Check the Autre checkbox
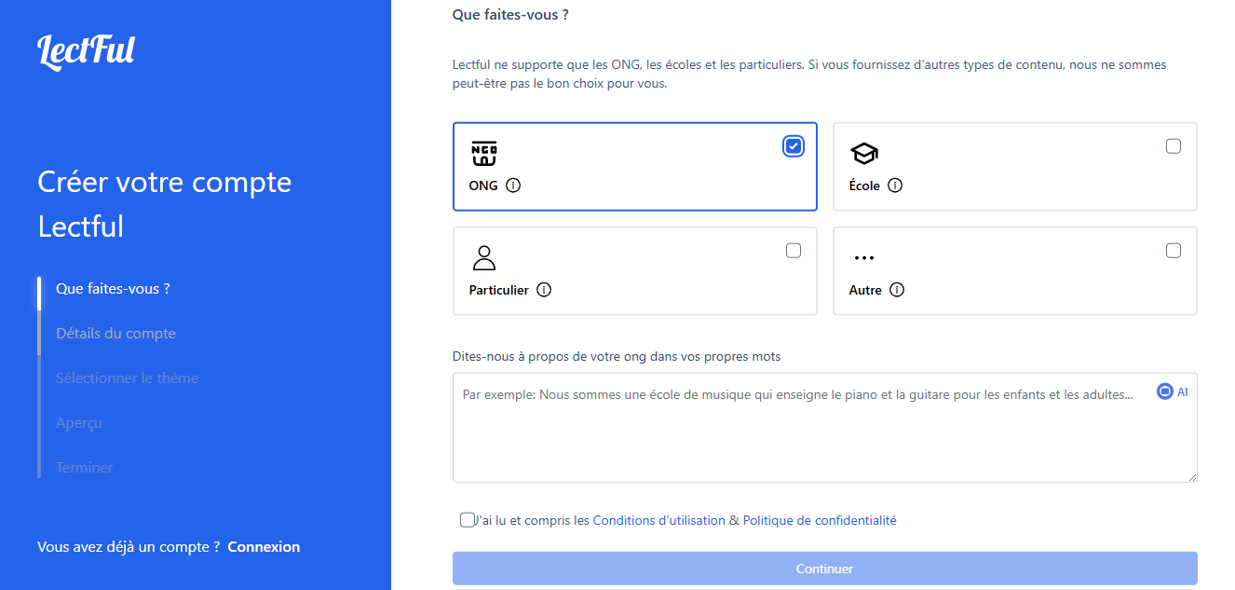Screen dimensions: 1235x590 [x=1174, y=250]
